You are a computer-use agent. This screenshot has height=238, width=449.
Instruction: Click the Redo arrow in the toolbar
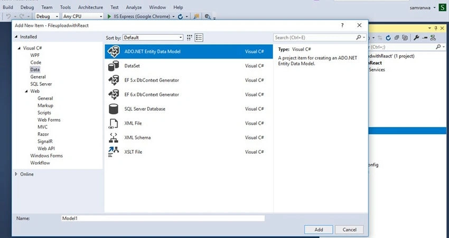[22, 16]
